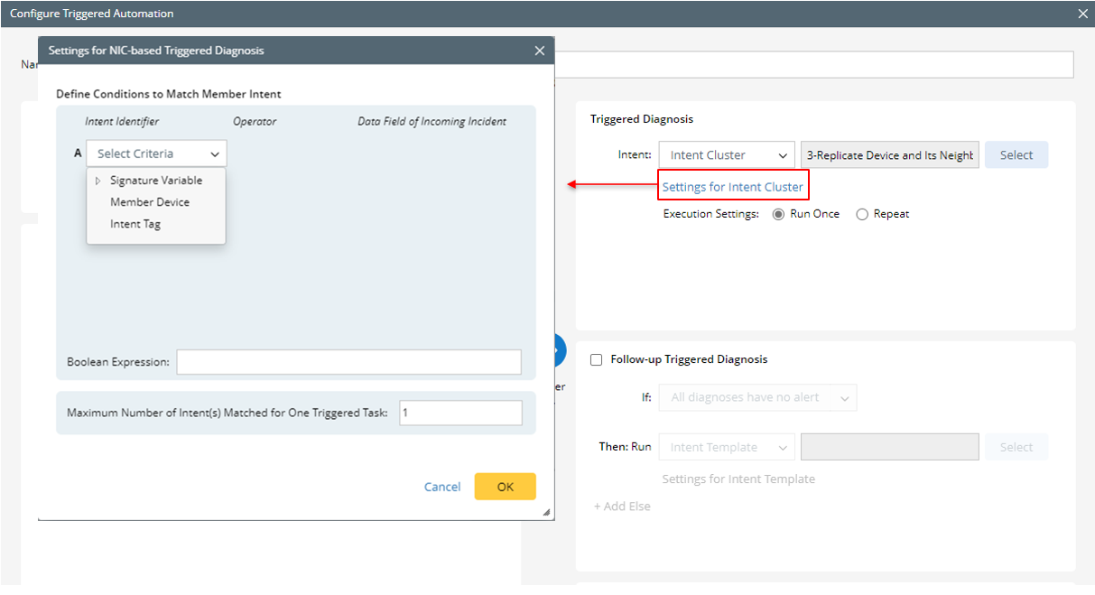Focus the Maximum Number of Intents field
1095x595 pixels.
tap(460, 413)
